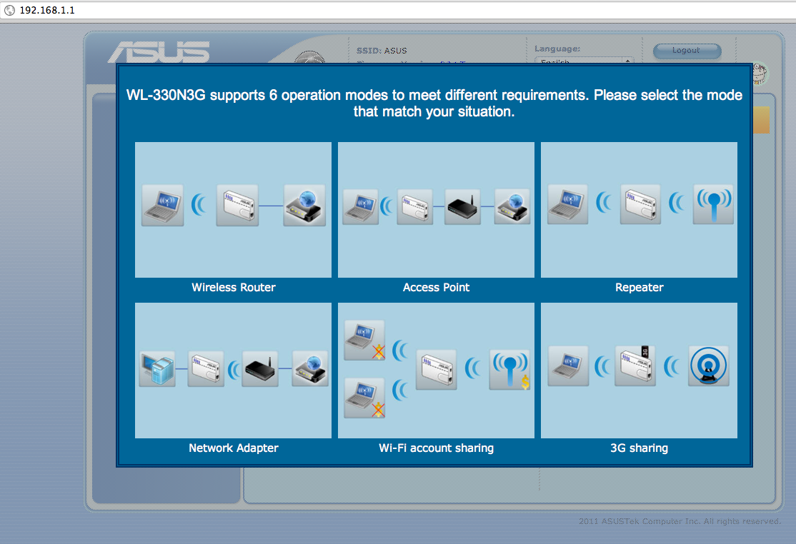Pick the Repeater mode label

[639, 288]
